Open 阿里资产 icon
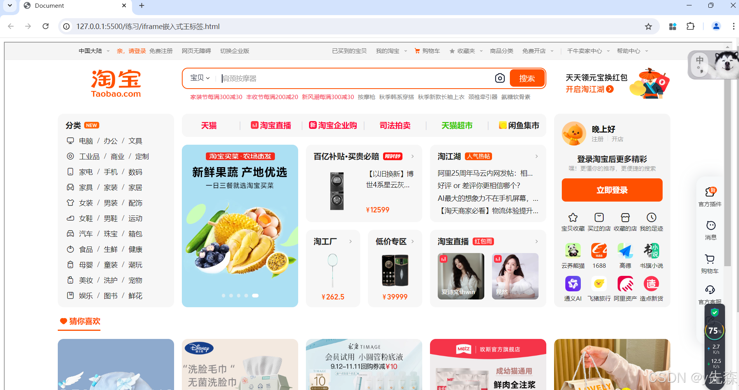 pos(625,284)
